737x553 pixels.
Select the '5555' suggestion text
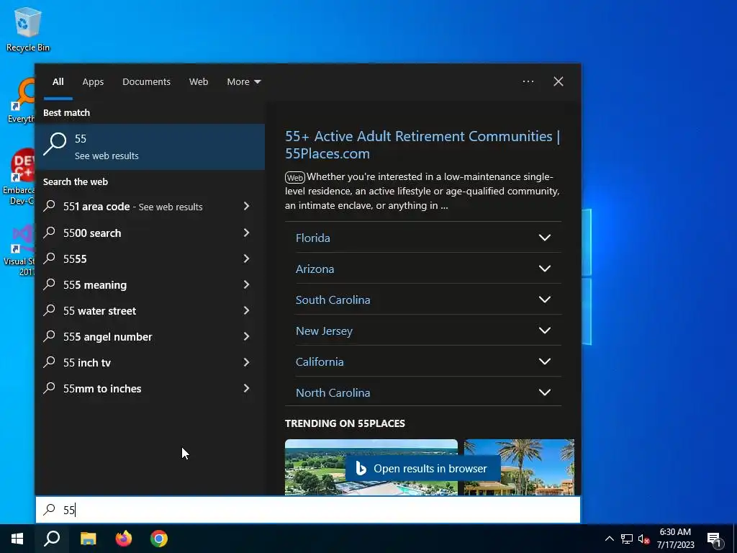point(75,258)
